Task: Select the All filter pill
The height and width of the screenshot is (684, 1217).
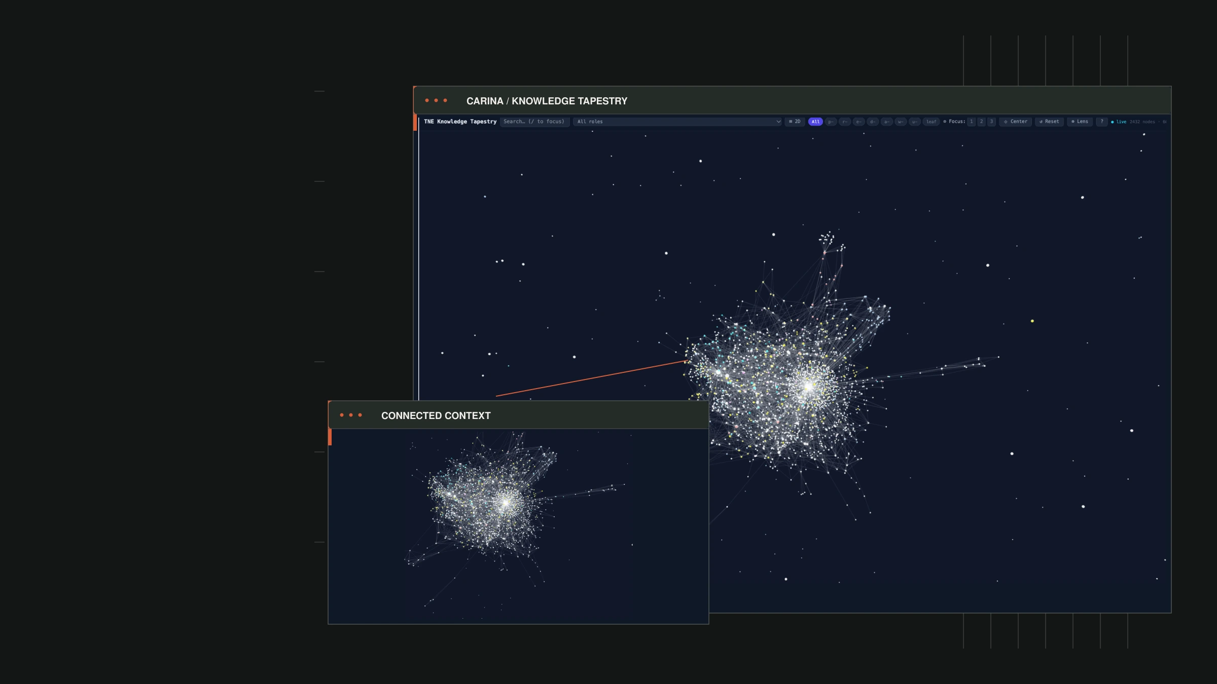Action: (x=815, y=122)
